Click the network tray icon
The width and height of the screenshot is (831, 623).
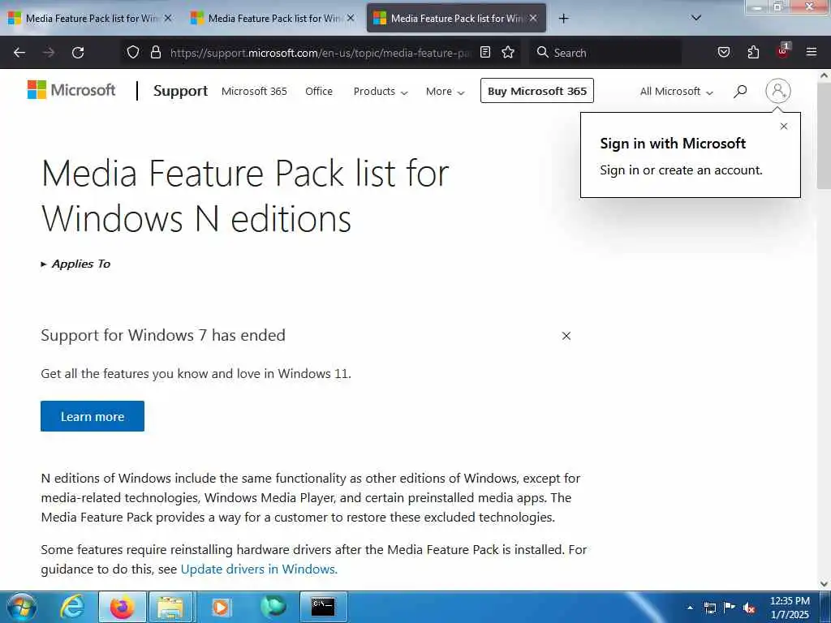709,608
